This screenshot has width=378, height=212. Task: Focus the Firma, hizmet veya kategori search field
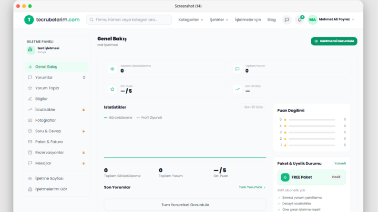click(x=129, y=19)
